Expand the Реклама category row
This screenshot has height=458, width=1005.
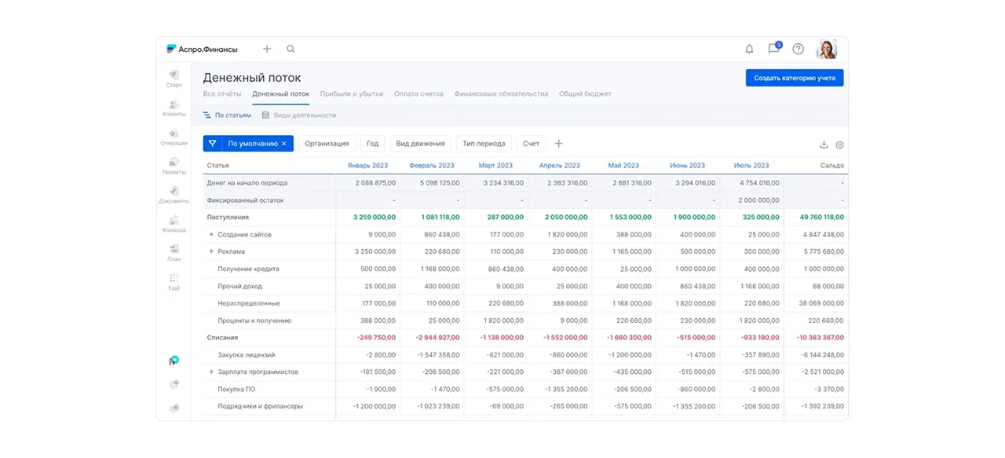(211, 252)
